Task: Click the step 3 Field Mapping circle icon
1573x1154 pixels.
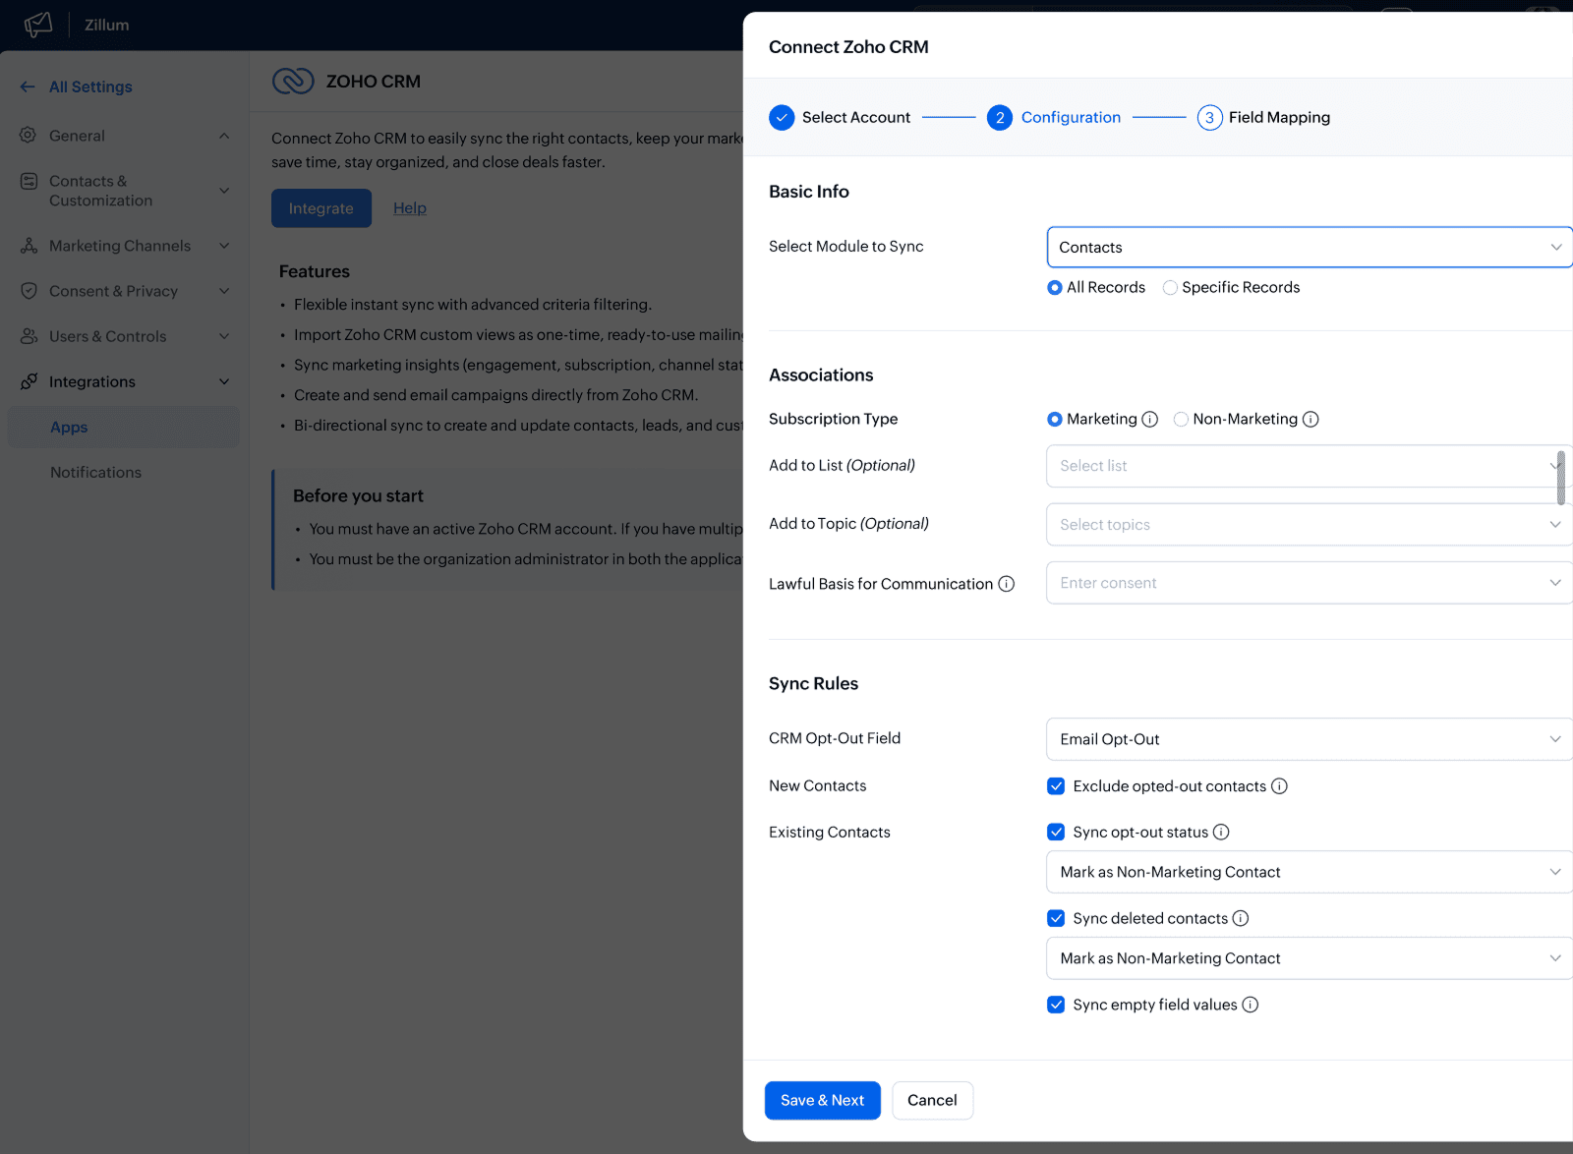Action: [1209, 118]
